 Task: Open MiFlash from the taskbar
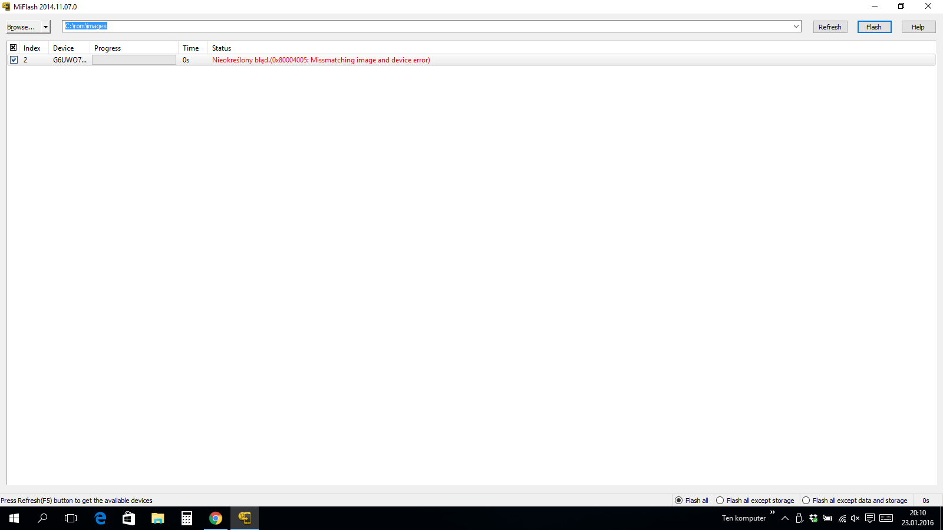point(244,518)
